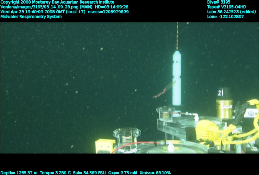Viewport: 259px width, 175px height.
Task: Click the Monterey Bay Aquarium copyright text
Action: [x=57, y=2]
